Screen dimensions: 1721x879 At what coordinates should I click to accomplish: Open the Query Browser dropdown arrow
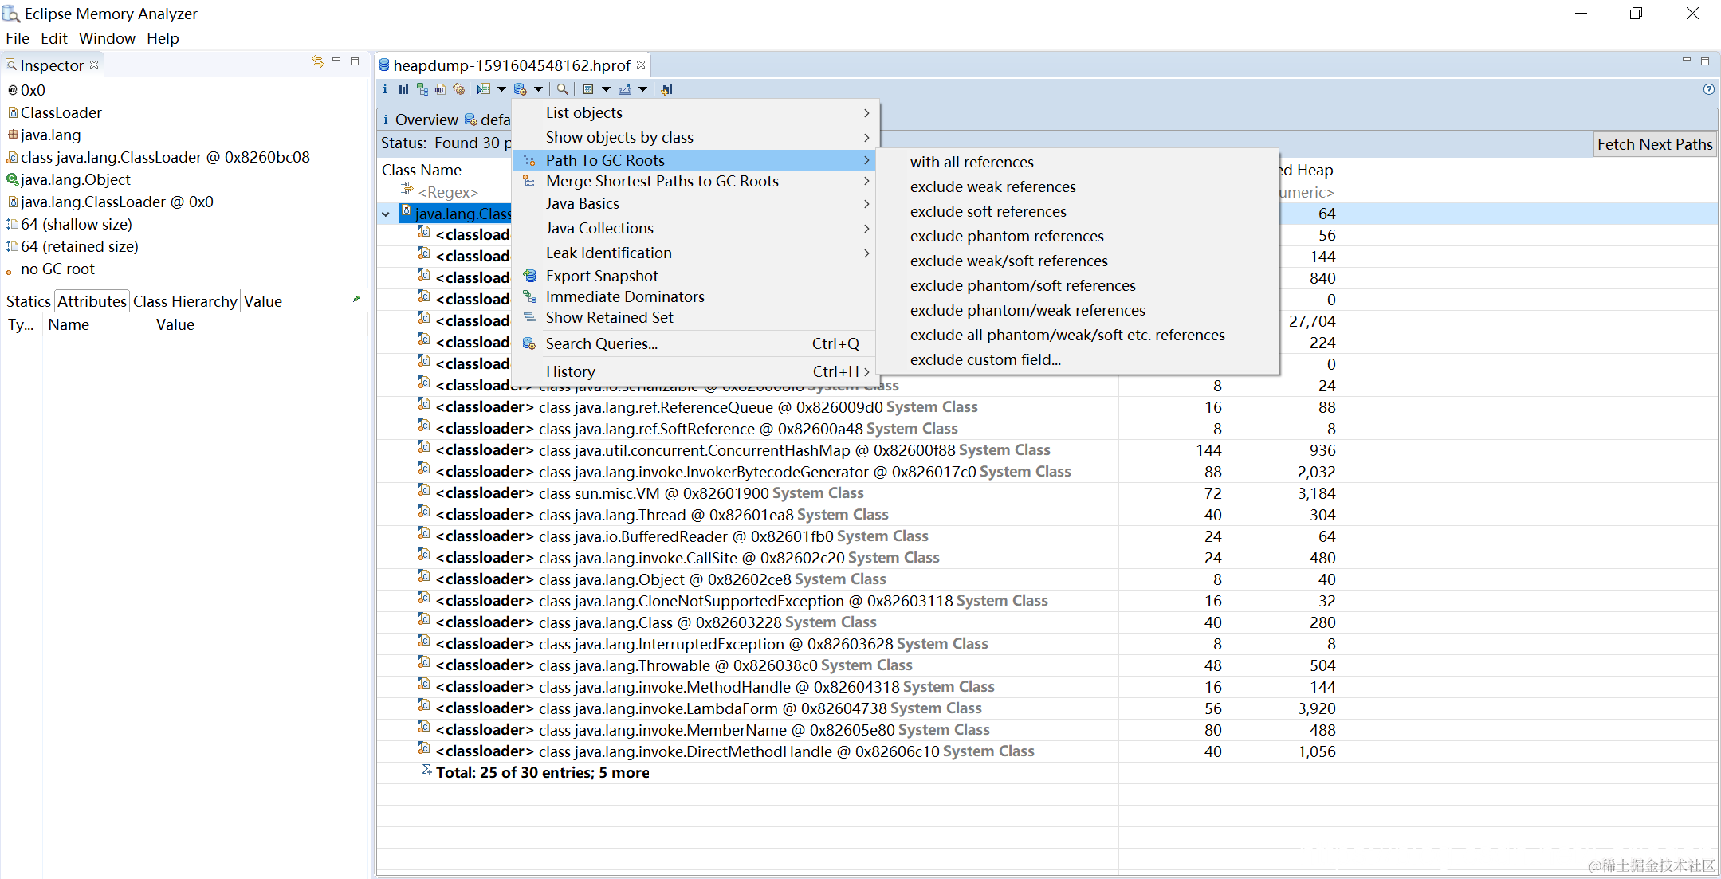pos(539,89)
